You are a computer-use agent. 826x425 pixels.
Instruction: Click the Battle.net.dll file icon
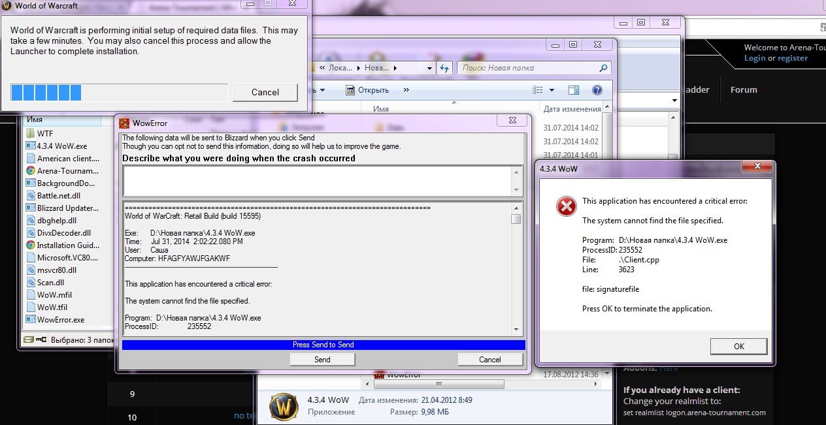[x=31, y=195]
